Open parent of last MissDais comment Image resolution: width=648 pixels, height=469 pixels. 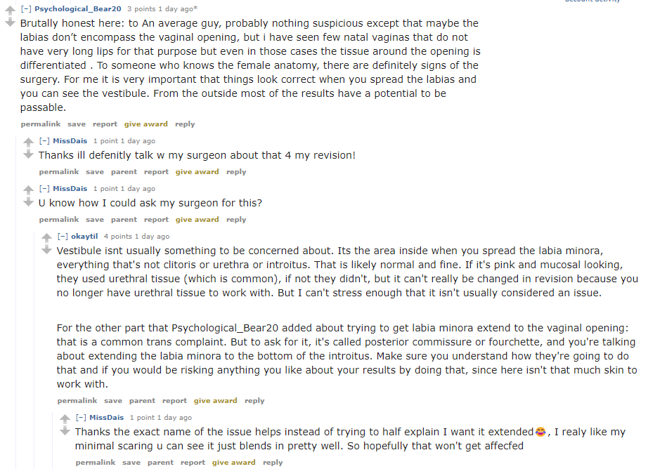coord(160,463)
